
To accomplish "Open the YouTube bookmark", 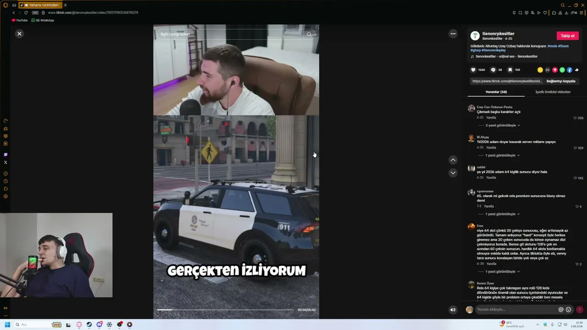I will (x=20, y=20).
